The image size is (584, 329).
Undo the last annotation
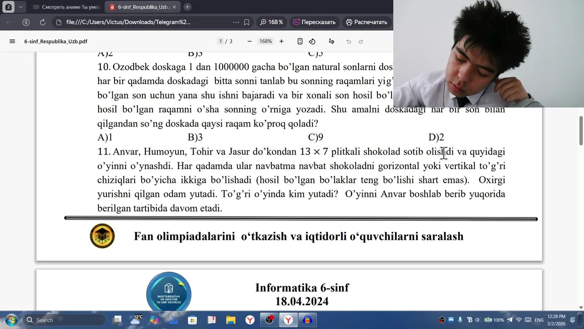click(x=349, y=41)
